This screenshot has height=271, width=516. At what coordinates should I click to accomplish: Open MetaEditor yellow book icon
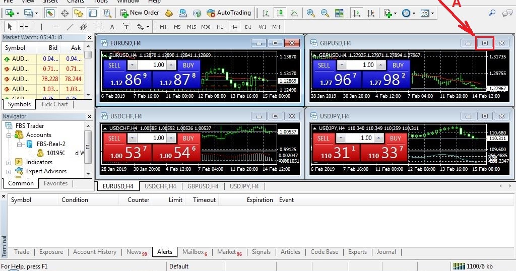point(169,13)
